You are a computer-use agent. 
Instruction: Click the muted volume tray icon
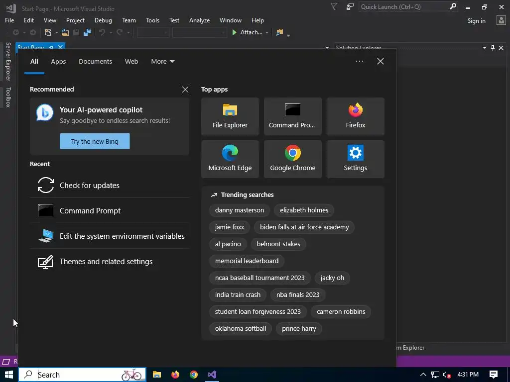(x=447, y=375)
